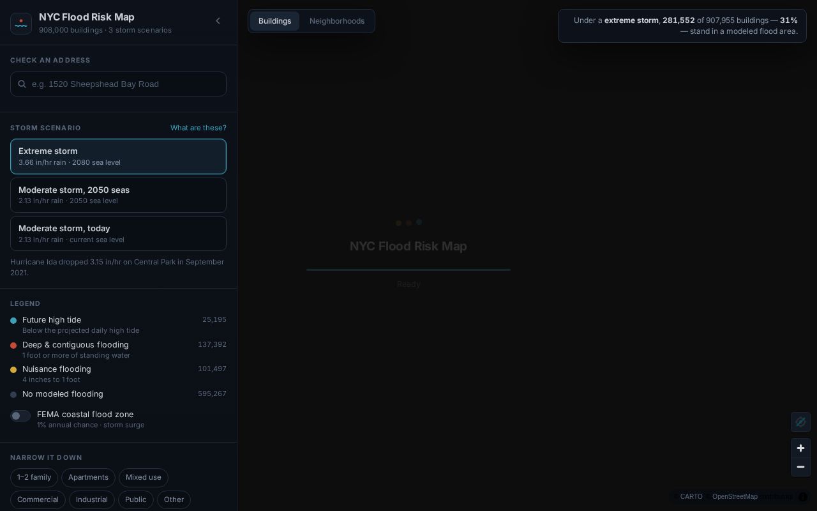This screenshot has width=817, height=511.
Task: Switch to the Buildings tab
Action: pos(274,21)
